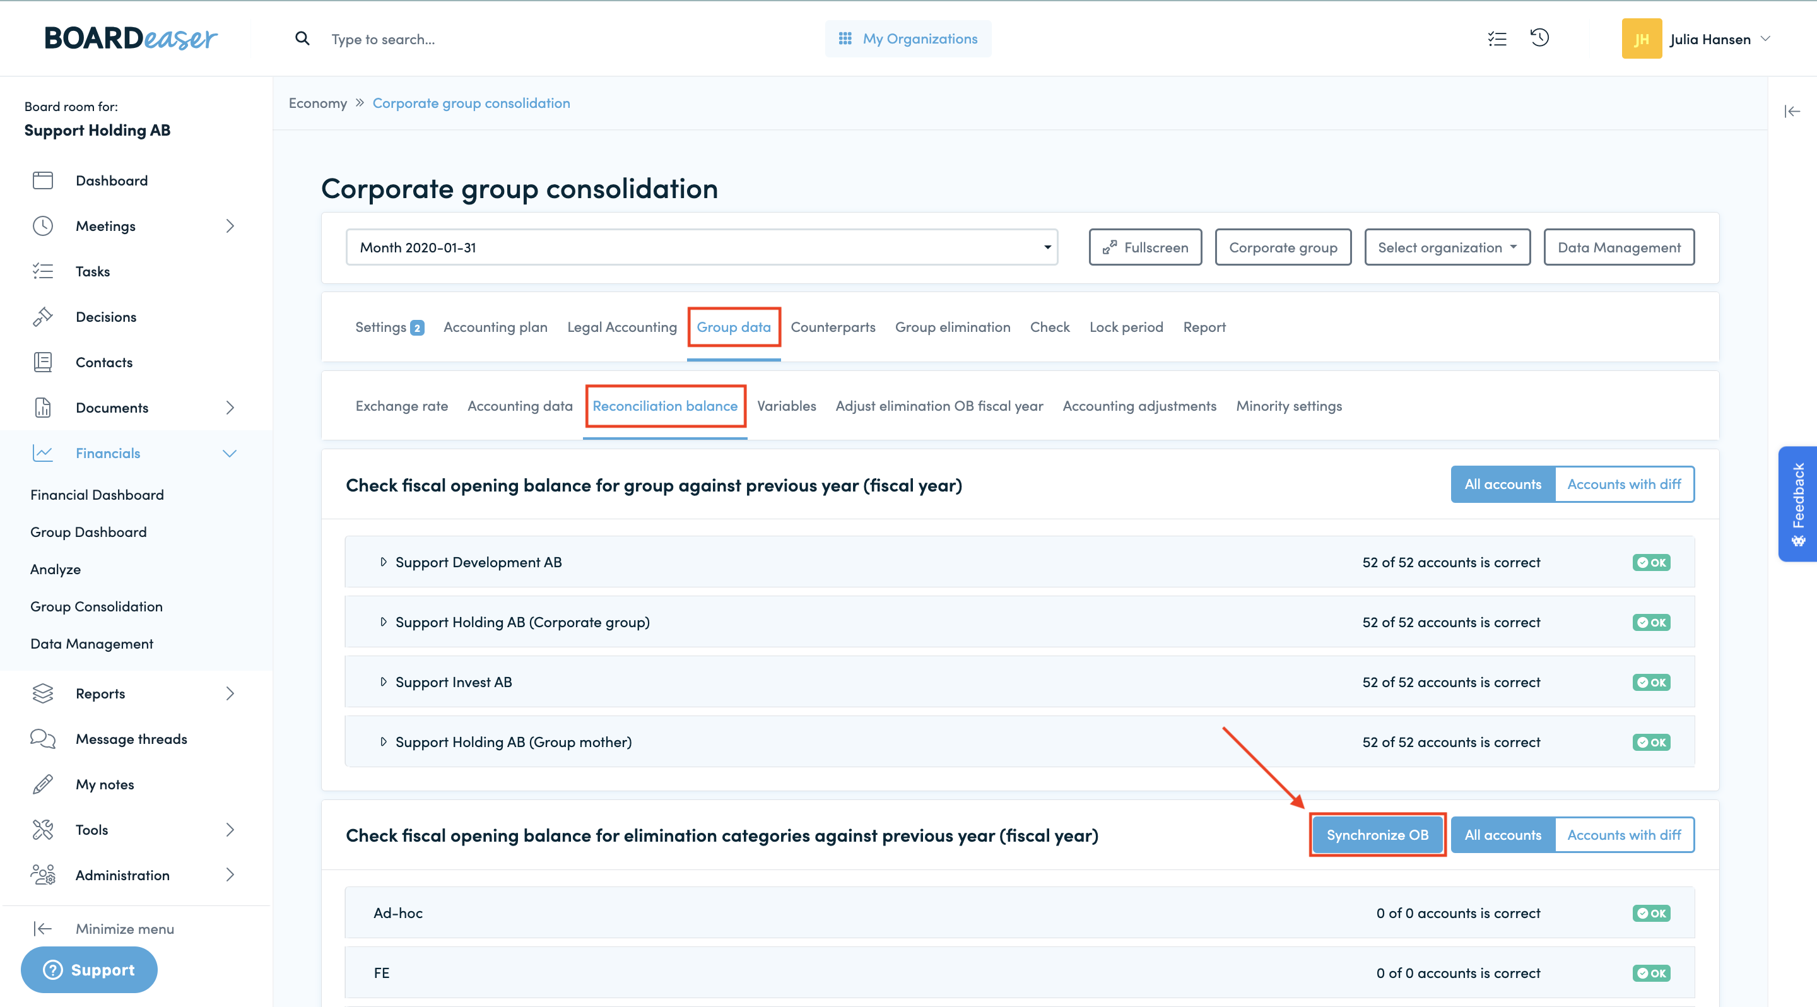The image size is (1817, 1007).
Task: Click the Type to search field
Action: click(382, 40)
